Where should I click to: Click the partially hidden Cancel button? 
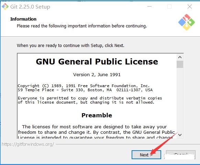coord(181,155)
